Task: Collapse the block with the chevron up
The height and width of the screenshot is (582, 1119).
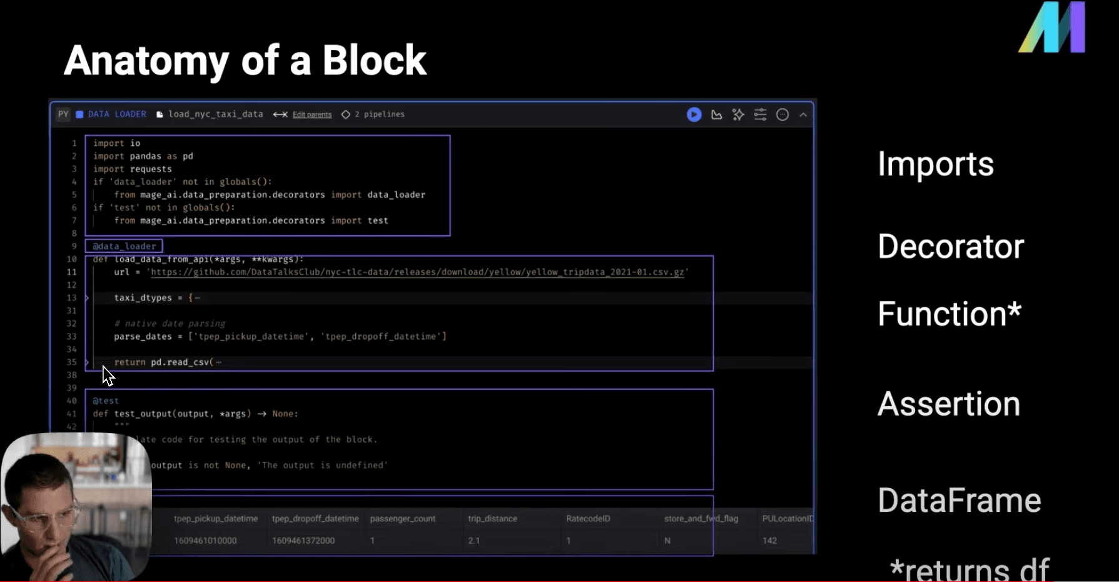Action: click(803, 115)
